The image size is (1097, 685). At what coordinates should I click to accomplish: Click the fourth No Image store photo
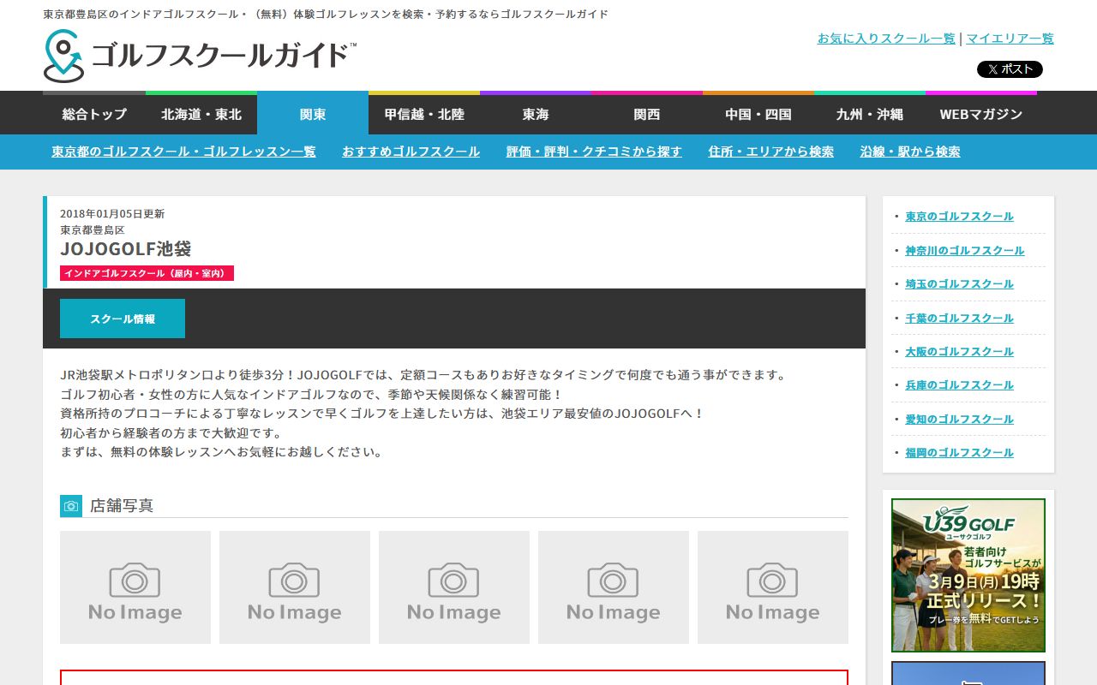point(614,587)
